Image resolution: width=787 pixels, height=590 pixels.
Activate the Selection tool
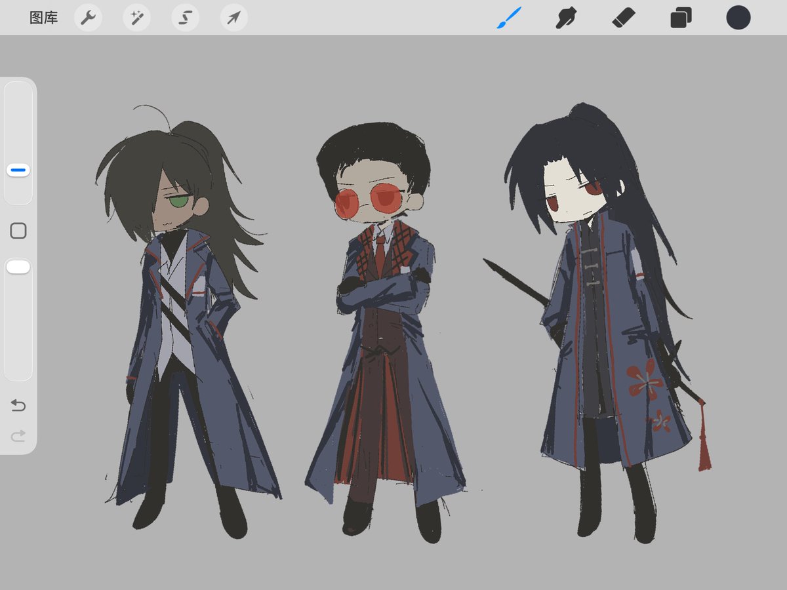click(186, 18)
